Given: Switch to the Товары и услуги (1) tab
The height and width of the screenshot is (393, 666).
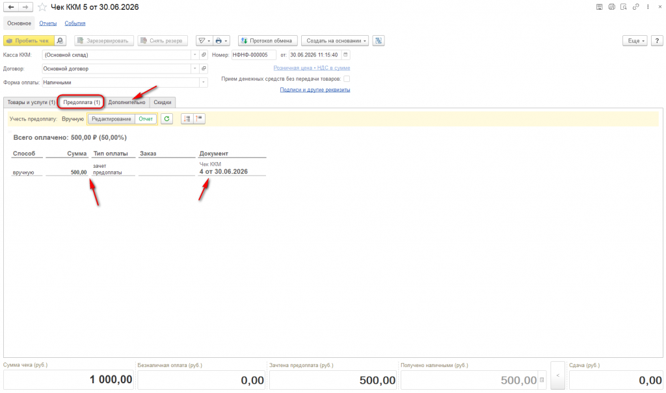Looking at the screenshot, I should tap(31, 102).
